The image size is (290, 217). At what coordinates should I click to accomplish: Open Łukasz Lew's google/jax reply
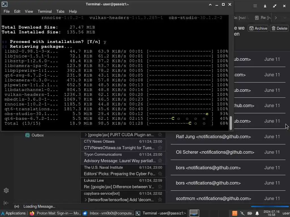[x=123, y=184]
